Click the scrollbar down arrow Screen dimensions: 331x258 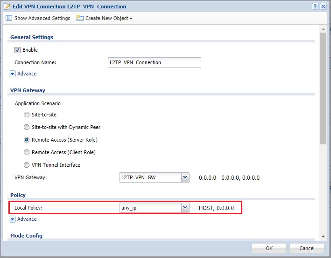pyautogui.click(x=323, y=237)
